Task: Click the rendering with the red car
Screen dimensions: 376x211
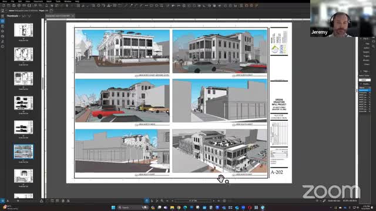Action: click(122, 101)
